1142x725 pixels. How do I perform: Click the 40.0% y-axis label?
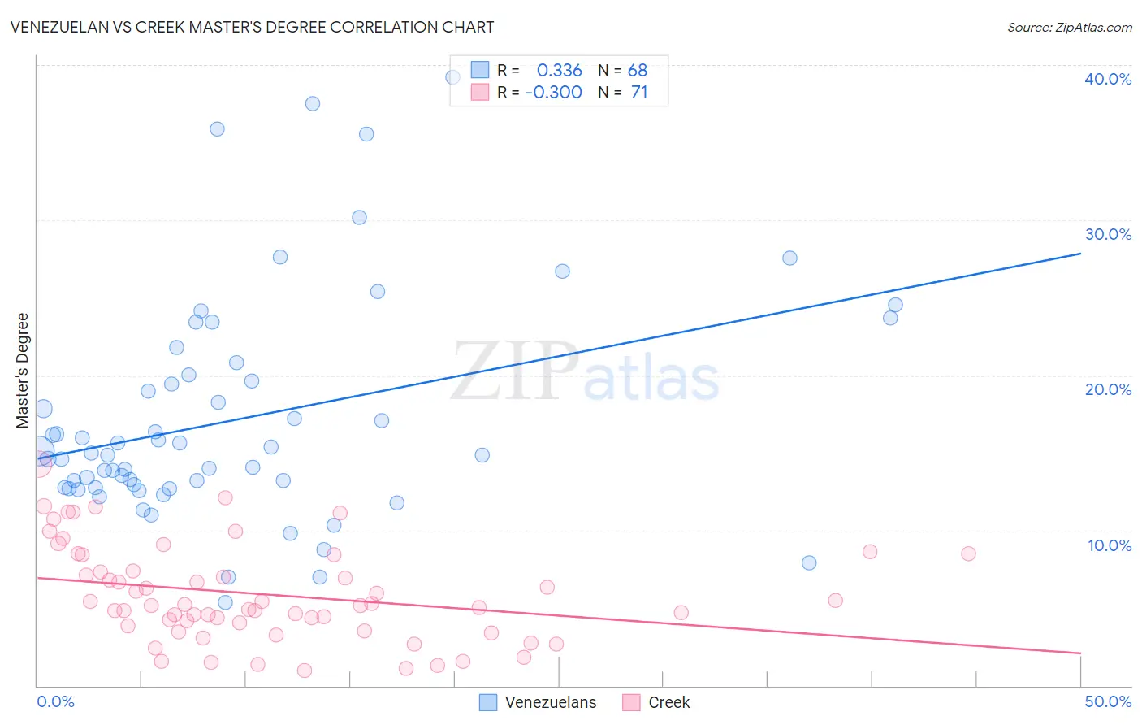pyautogui.click(x=1108, y=79)
